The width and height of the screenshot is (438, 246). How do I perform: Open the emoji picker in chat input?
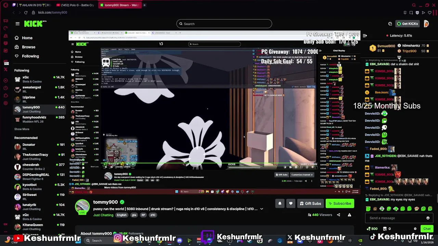[x=428, y=218]
